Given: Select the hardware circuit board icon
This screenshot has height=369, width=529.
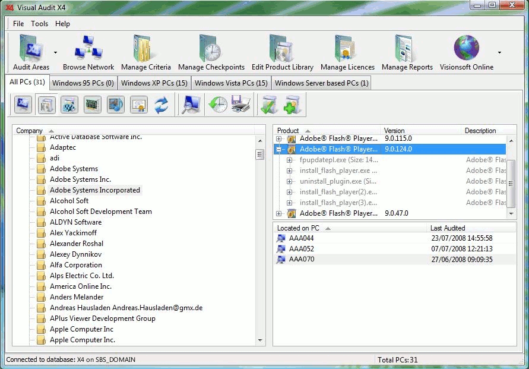Looking at the screenshot, I should 93,105.
